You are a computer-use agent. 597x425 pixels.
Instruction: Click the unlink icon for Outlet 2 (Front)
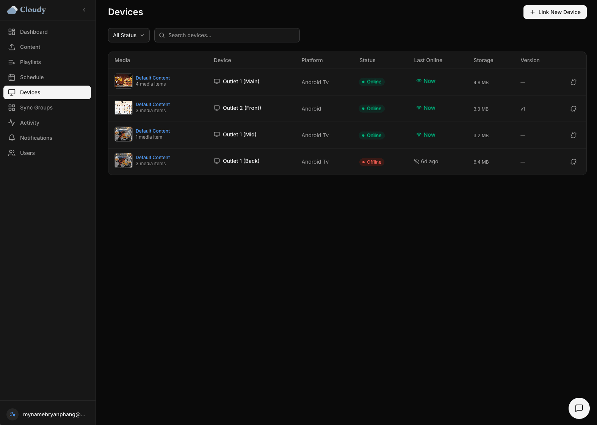pyautogui.click(x=573, y=109)
